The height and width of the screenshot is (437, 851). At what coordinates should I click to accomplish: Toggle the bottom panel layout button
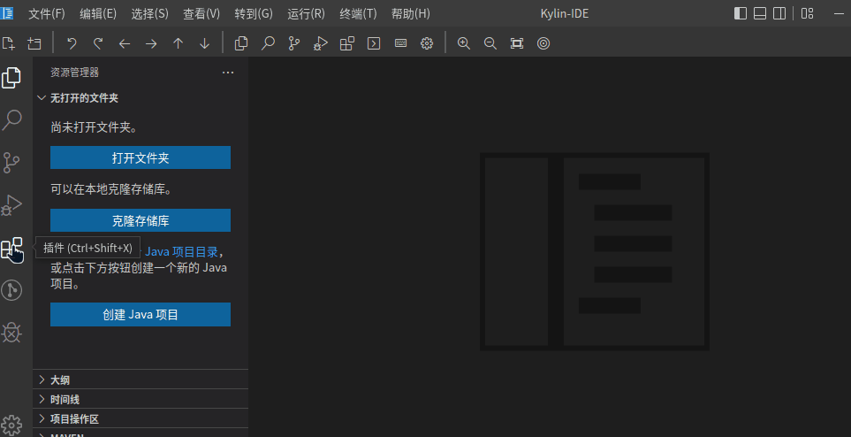760,13
